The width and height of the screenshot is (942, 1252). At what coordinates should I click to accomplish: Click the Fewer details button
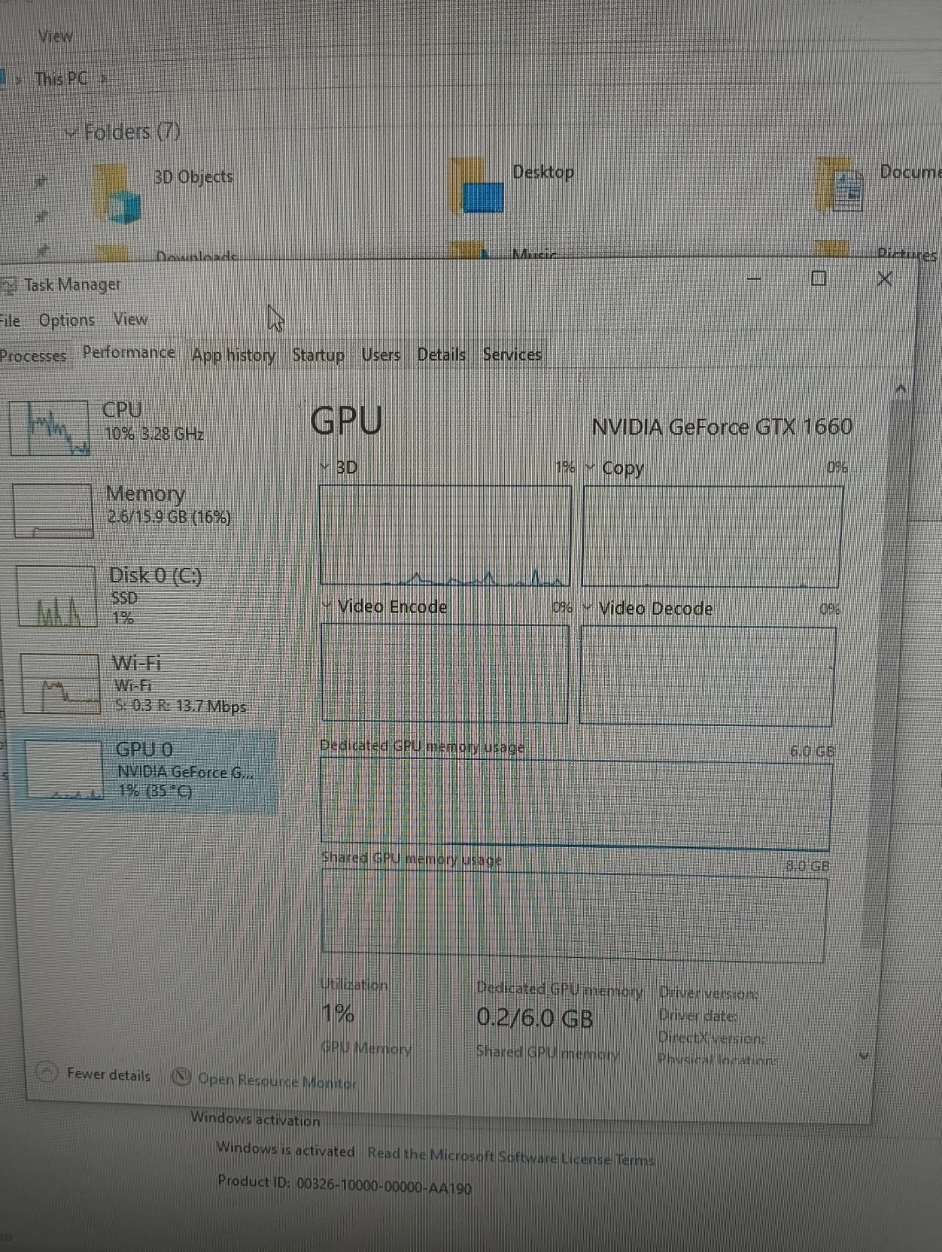pos(94,1074)
